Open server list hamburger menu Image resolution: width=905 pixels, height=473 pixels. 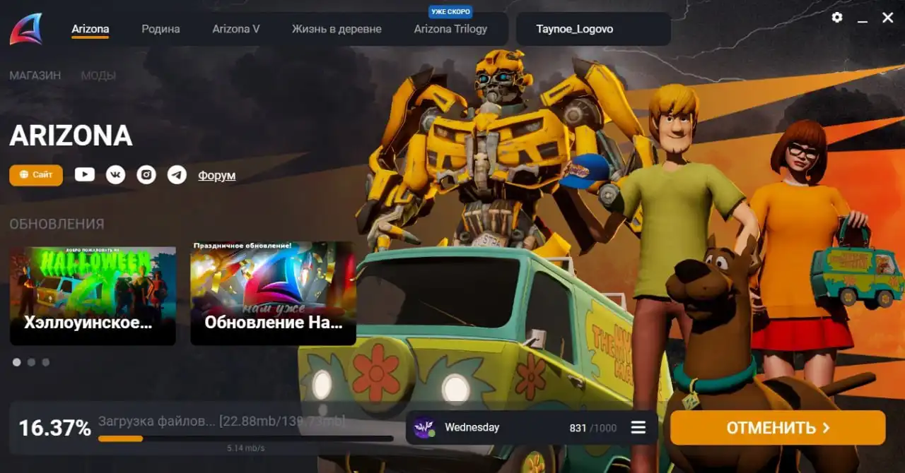[638, 427]
